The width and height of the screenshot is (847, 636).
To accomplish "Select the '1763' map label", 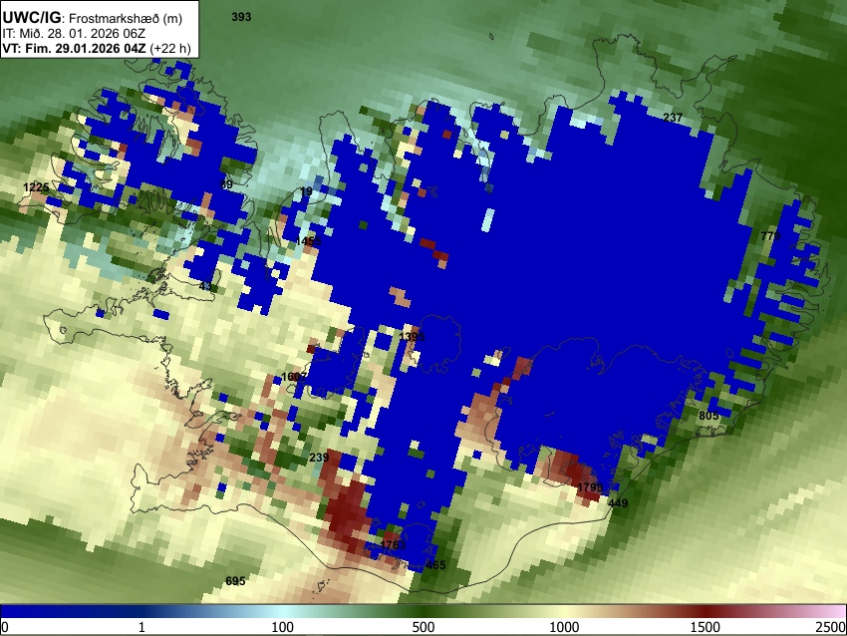I will point(393,544).
